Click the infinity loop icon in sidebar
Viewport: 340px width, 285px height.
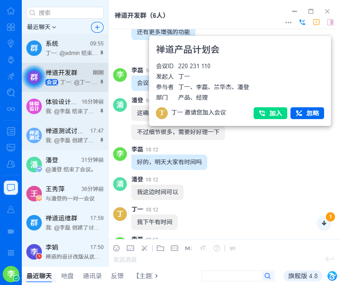click(x=11, y=109)
